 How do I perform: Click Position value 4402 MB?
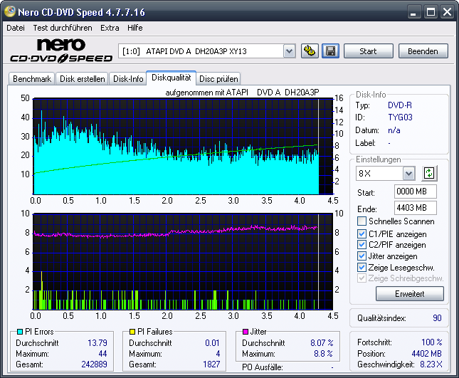tap(426, 354)
